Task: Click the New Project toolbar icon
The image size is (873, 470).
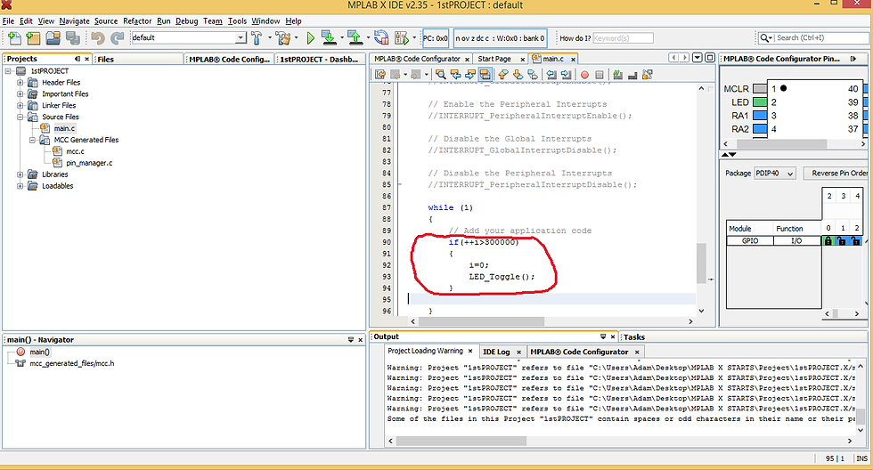Action: 34,37
